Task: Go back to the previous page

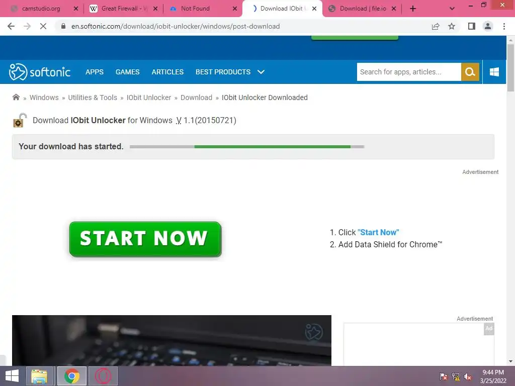Action: (11, 26)
